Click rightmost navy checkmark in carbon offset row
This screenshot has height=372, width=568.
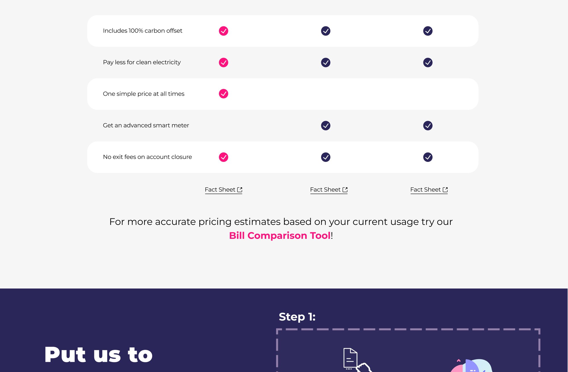(428, 31)
